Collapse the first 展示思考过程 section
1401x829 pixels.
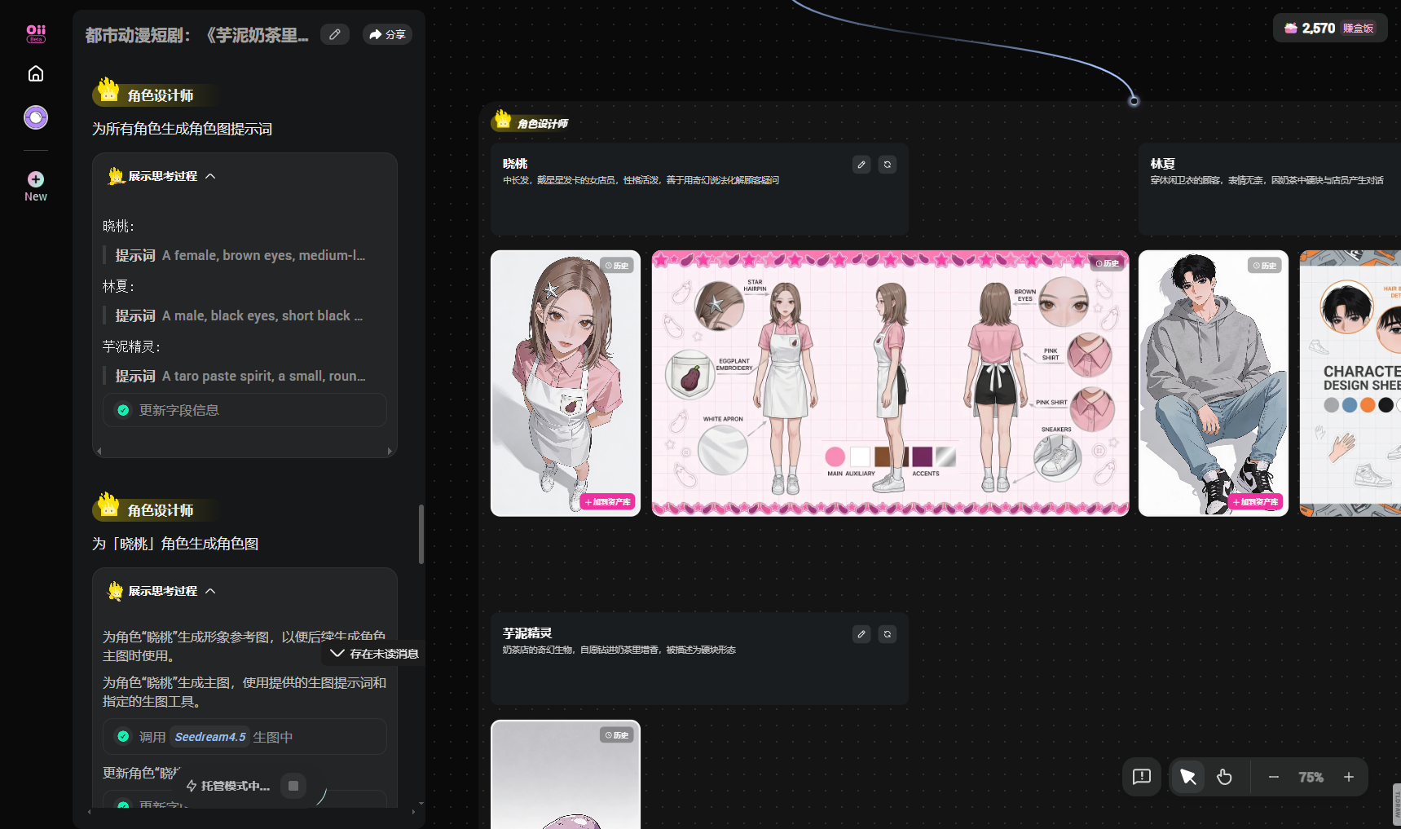pos(210,176)
